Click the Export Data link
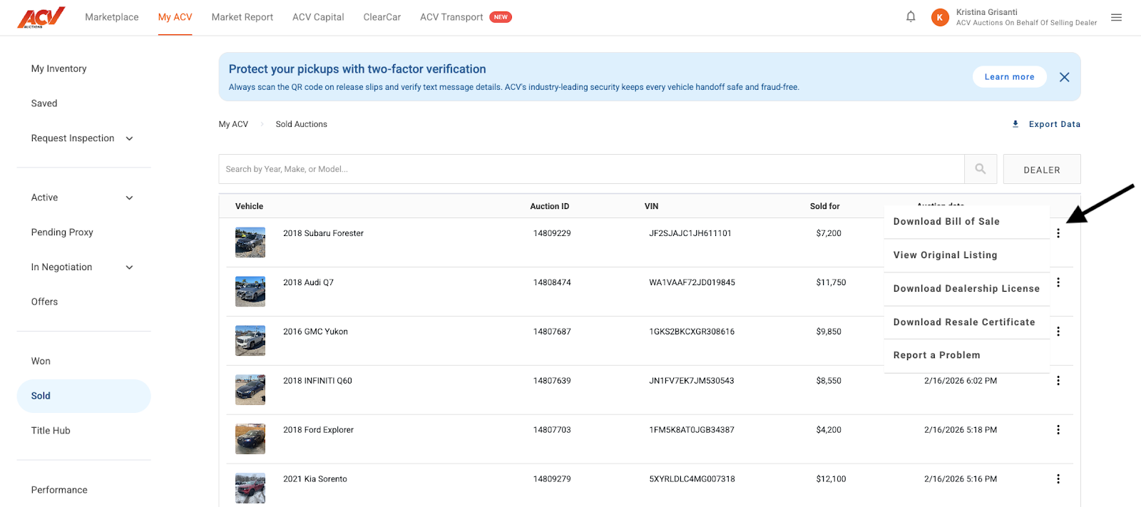Viewport: 1141px width, 507px height. 1054,124
